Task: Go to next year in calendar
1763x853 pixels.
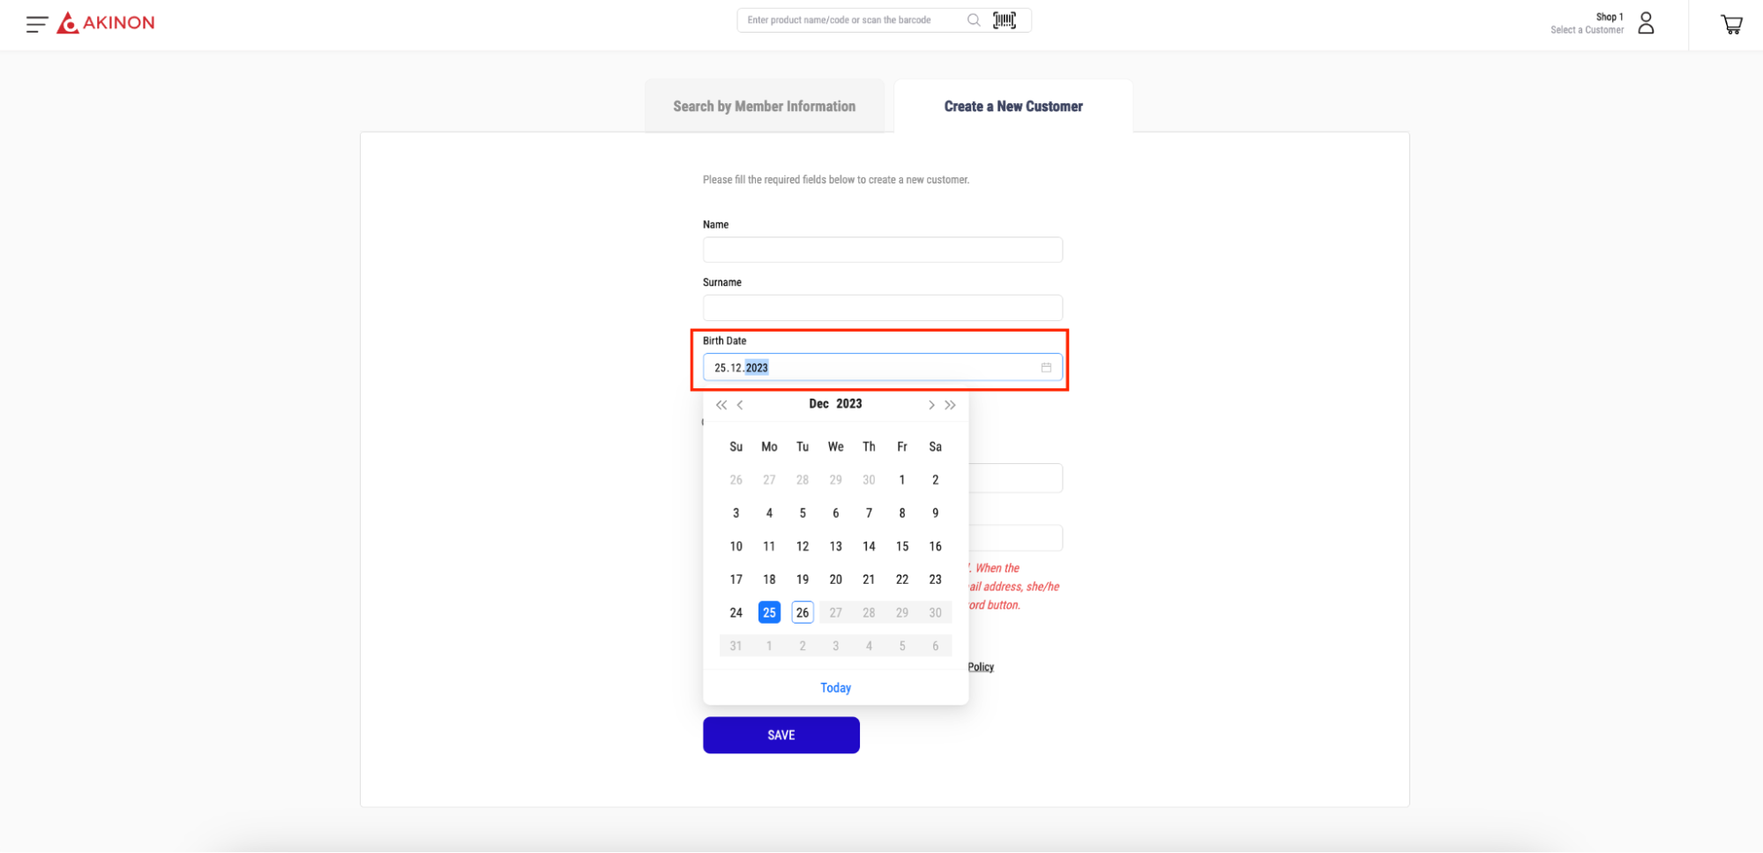Action: click(950, 405)
